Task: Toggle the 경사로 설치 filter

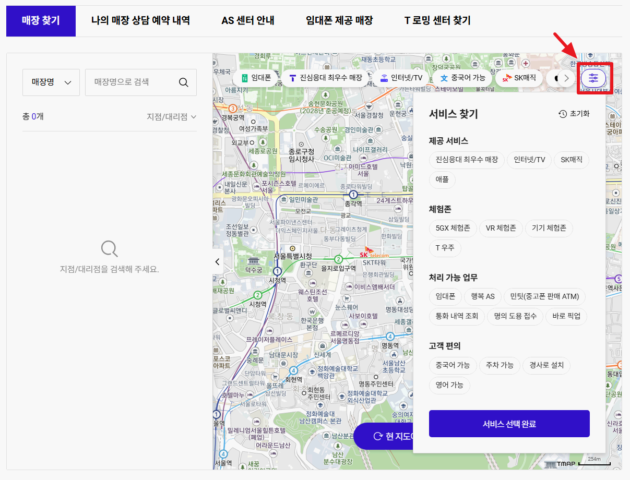Action: 546,365
